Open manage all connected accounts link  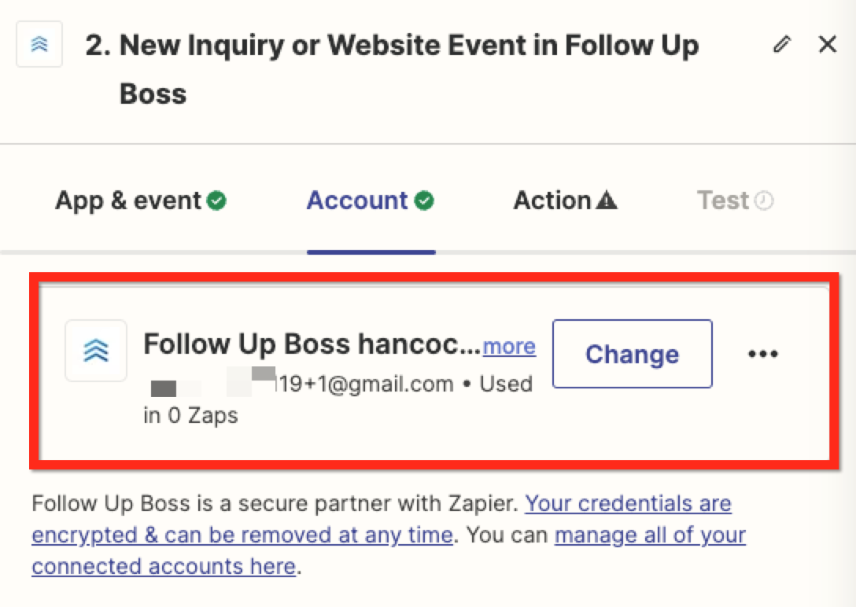pyautogui.click(x=389, y=550)
